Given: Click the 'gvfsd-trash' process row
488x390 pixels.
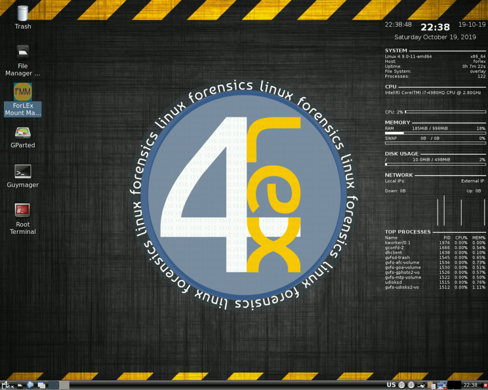Looking at the screenshot, I should [435, 258].
